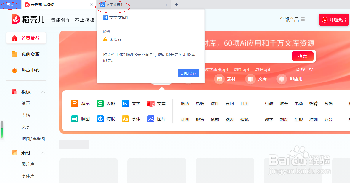This screenshot has height=183, width=350.
Task: Click the 素材 circular shortcut icon
Action: pyautogui.click(x=220, y=79)
